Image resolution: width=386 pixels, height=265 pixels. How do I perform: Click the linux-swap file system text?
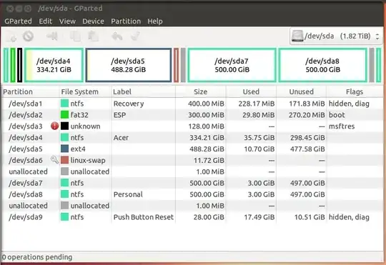(88, 160)
